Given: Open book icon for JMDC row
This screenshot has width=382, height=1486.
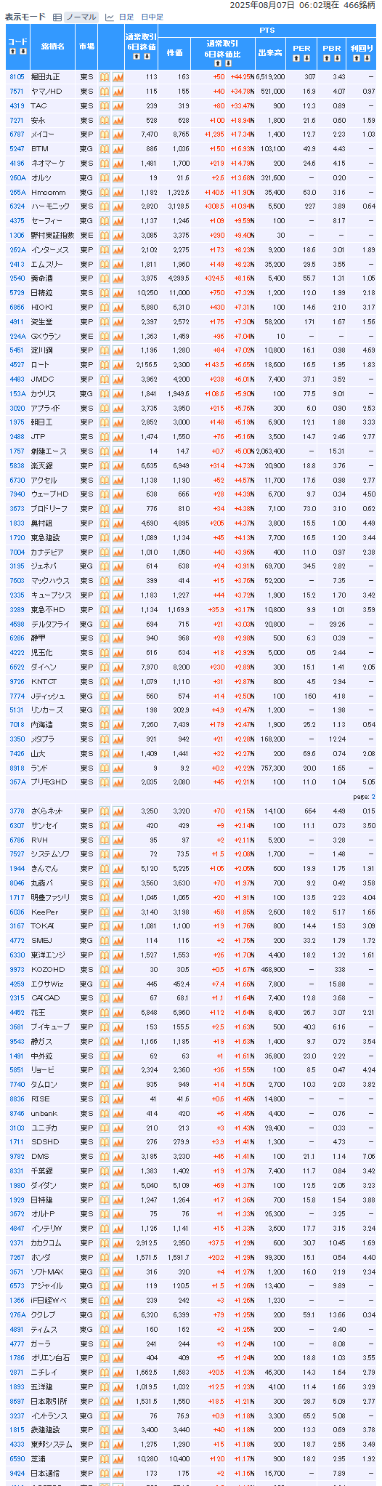Looking at the screenshot, I should pyautogui.click(x=105, y=379).
